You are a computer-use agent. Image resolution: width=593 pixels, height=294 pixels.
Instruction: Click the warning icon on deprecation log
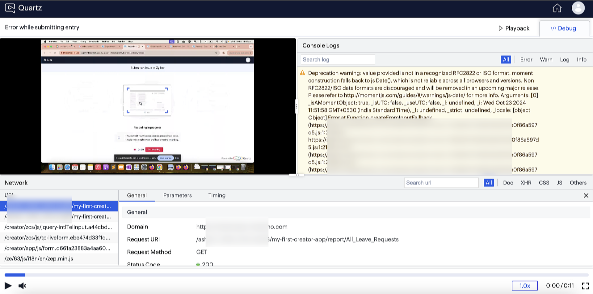302,73
